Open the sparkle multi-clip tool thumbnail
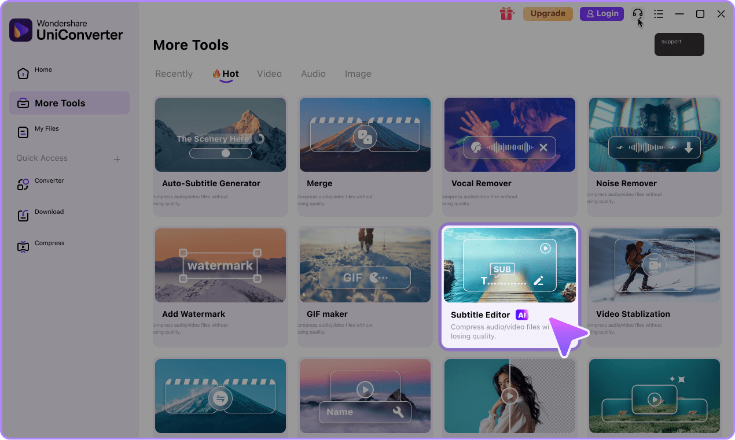The image size is (735, 440). tap(655, 396)
